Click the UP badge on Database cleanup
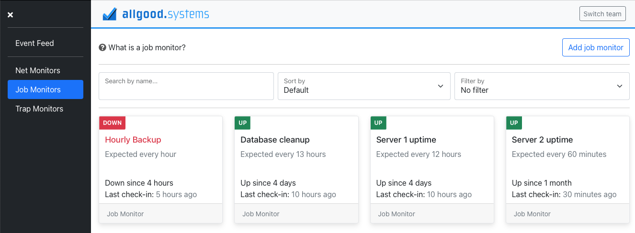Screen dimensions: 635x233 coord(242,123)
